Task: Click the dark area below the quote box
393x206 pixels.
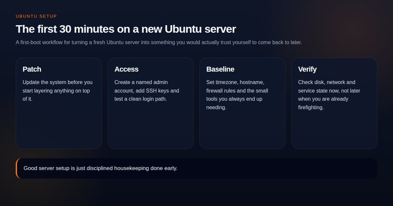Action: pos(196,193)
